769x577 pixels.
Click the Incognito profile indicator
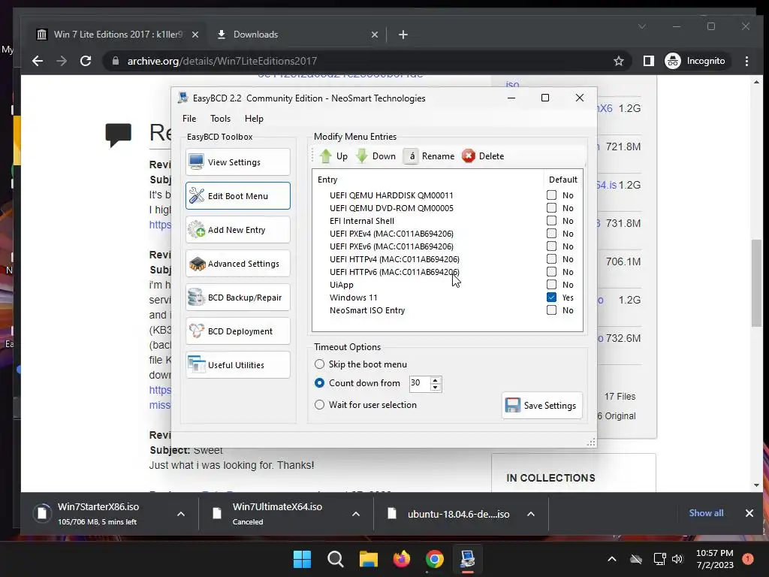tap(695, 61)
